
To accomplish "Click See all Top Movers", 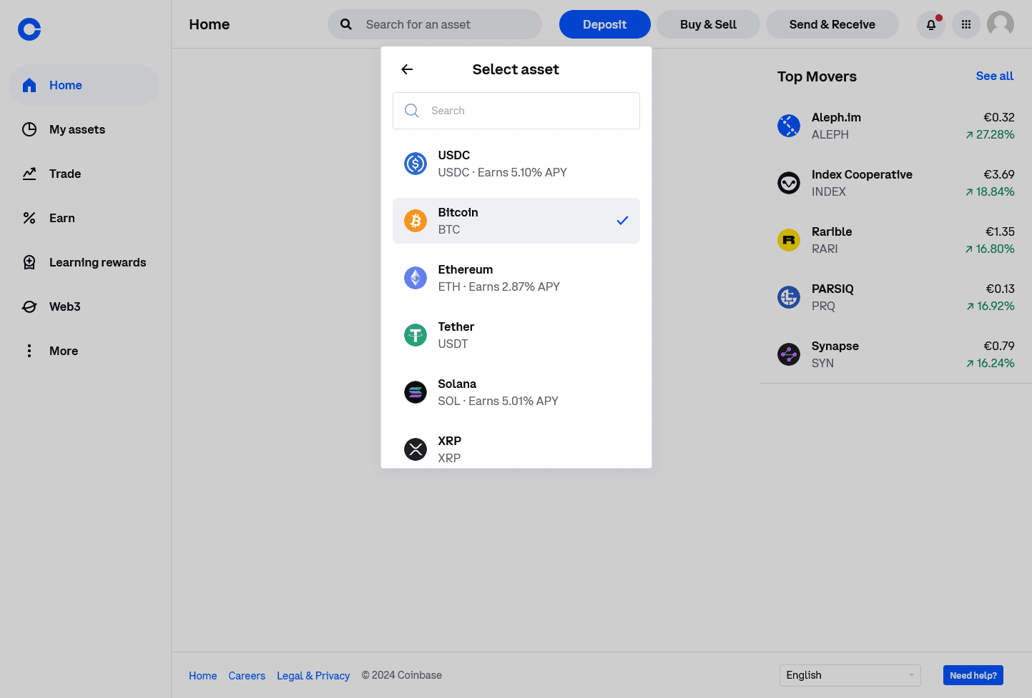I will click(x=995, y=76).
